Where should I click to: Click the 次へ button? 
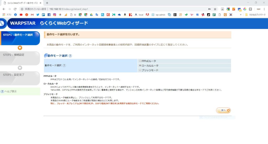pyautogui.click(x=223, y=110)
